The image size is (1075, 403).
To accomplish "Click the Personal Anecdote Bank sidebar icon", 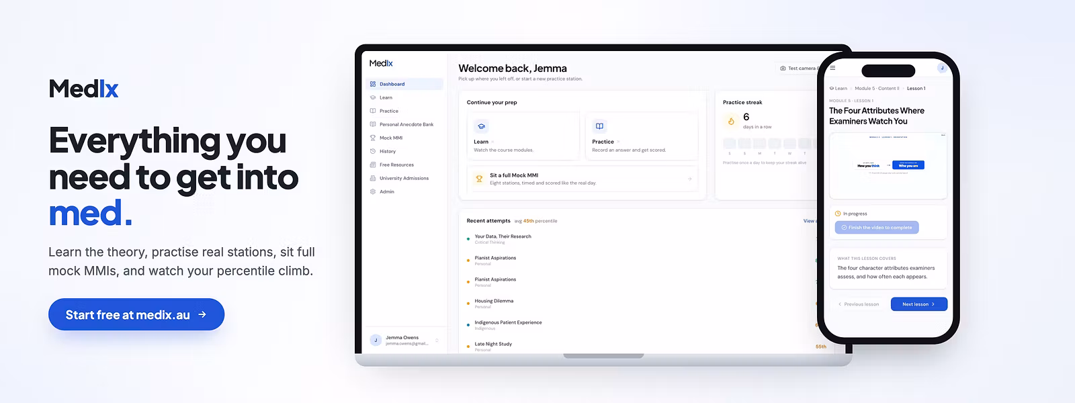I will [373, 124].
